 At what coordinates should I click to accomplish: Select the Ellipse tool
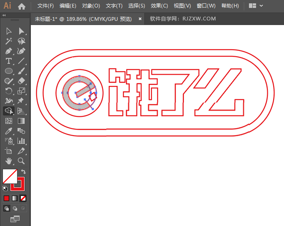[9, 71]
